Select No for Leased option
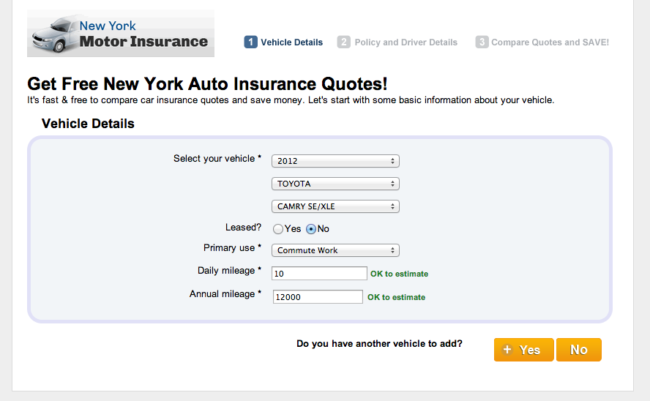 tap(311, 229)
